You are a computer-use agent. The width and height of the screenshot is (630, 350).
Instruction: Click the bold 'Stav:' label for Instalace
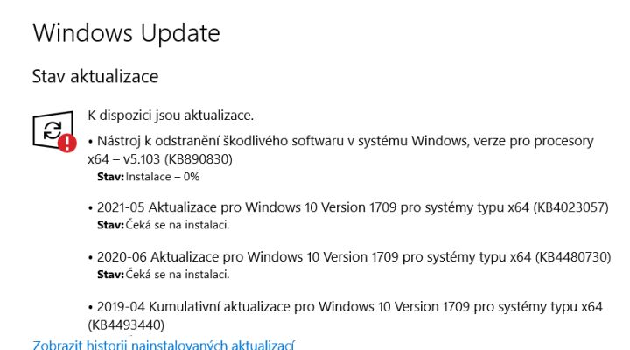(110, 177)
